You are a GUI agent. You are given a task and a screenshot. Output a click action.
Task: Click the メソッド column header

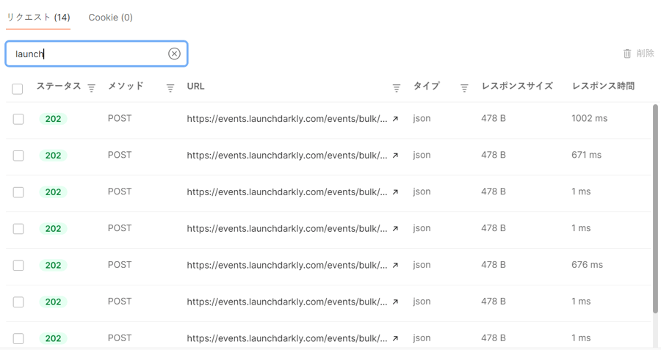126,86
